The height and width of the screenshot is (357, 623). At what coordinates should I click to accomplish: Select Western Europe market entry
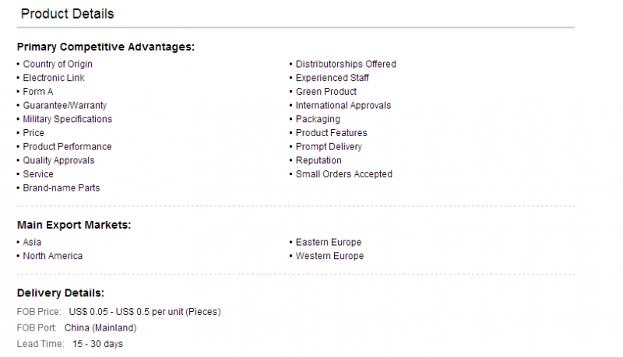(329, 256)
